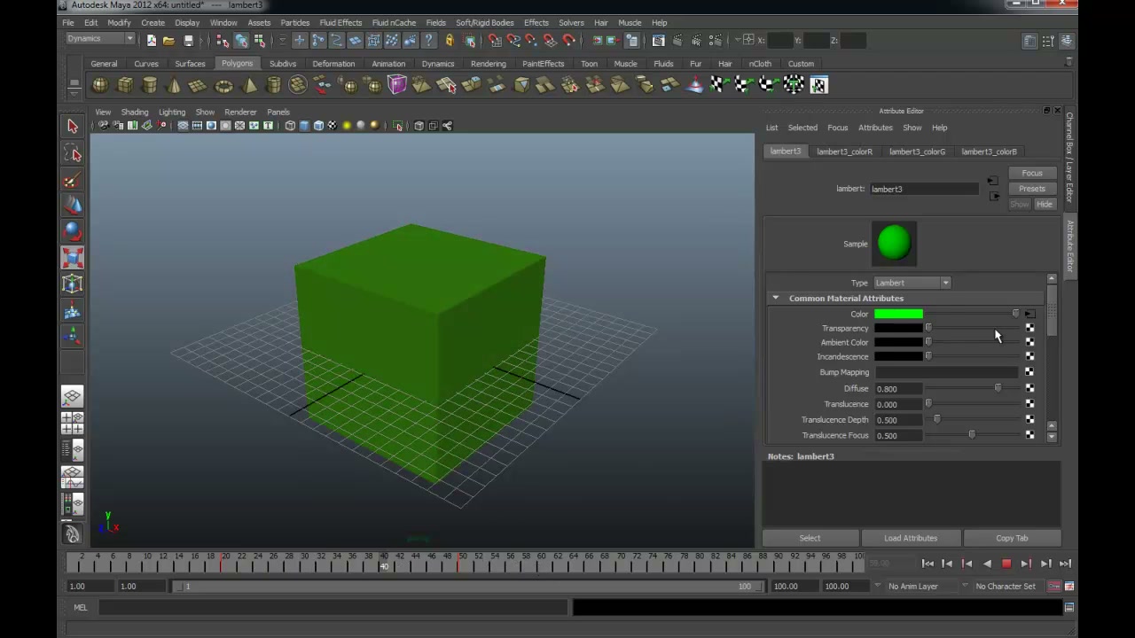Toggle textured display checker icon in viewport
The width and height of the screenshot is (1135, 638).
pos(333,126)
